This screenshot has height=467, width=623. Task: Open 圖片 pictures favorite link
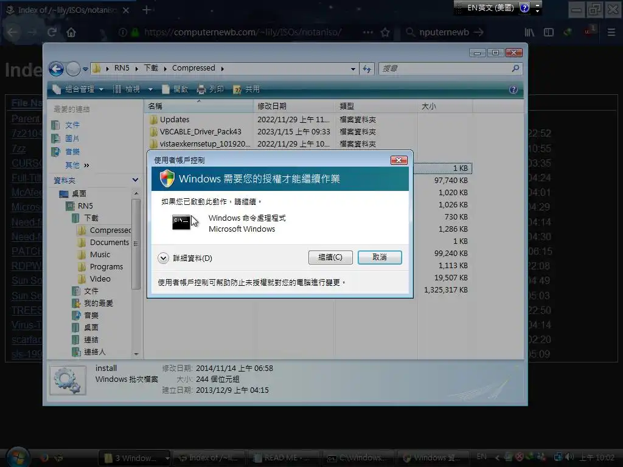tap(66, 138)
